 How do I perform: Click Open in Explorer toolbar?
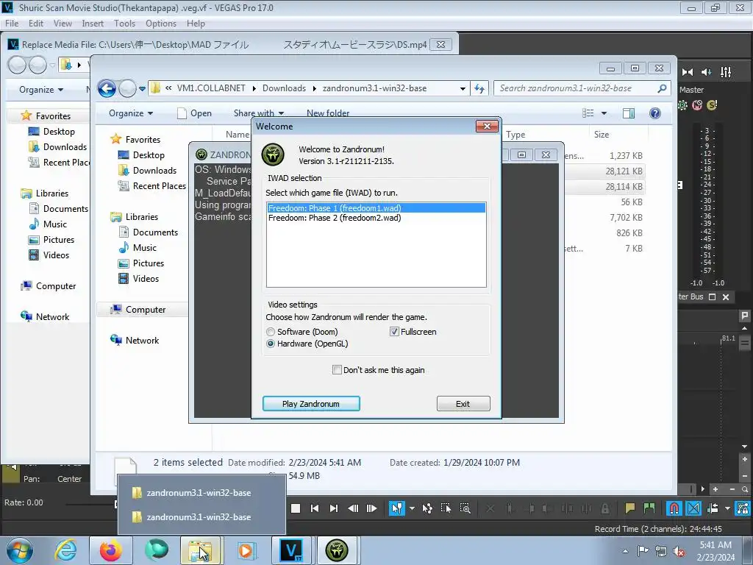pyautogui.click(x=194, y=113)
